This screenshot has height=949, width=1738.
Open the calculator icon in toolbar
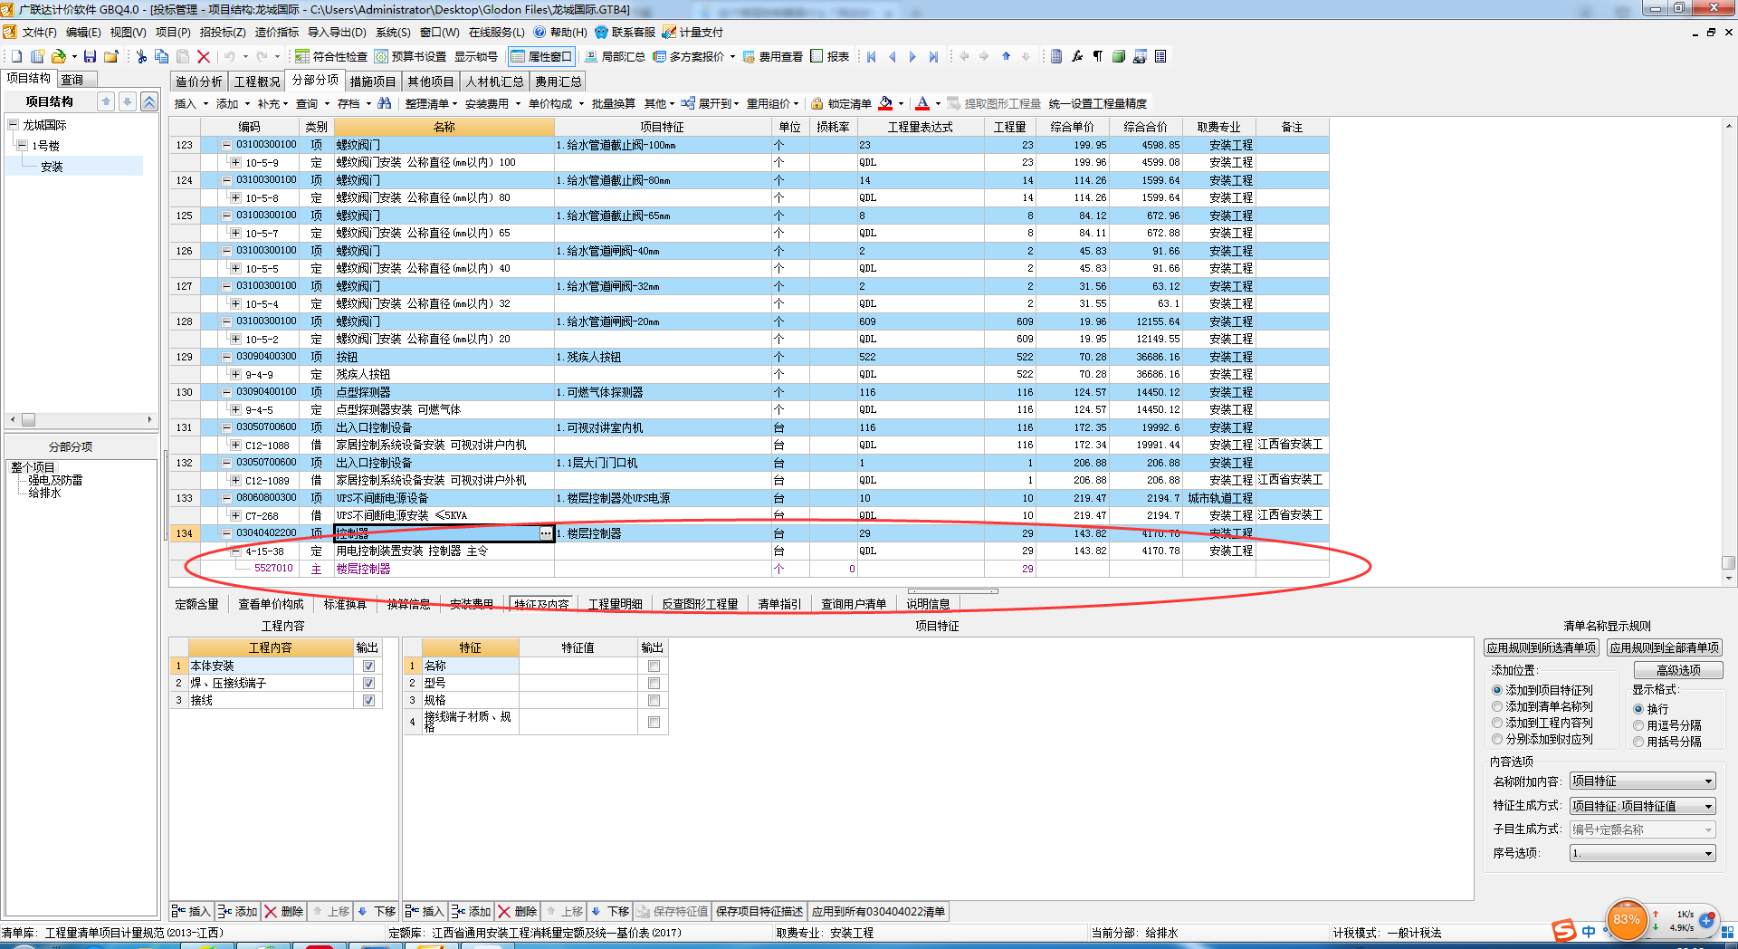tap(1056, 56)
